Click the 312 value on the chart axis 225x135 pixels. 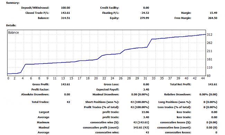pyautogui.click(x=209, y=35)
